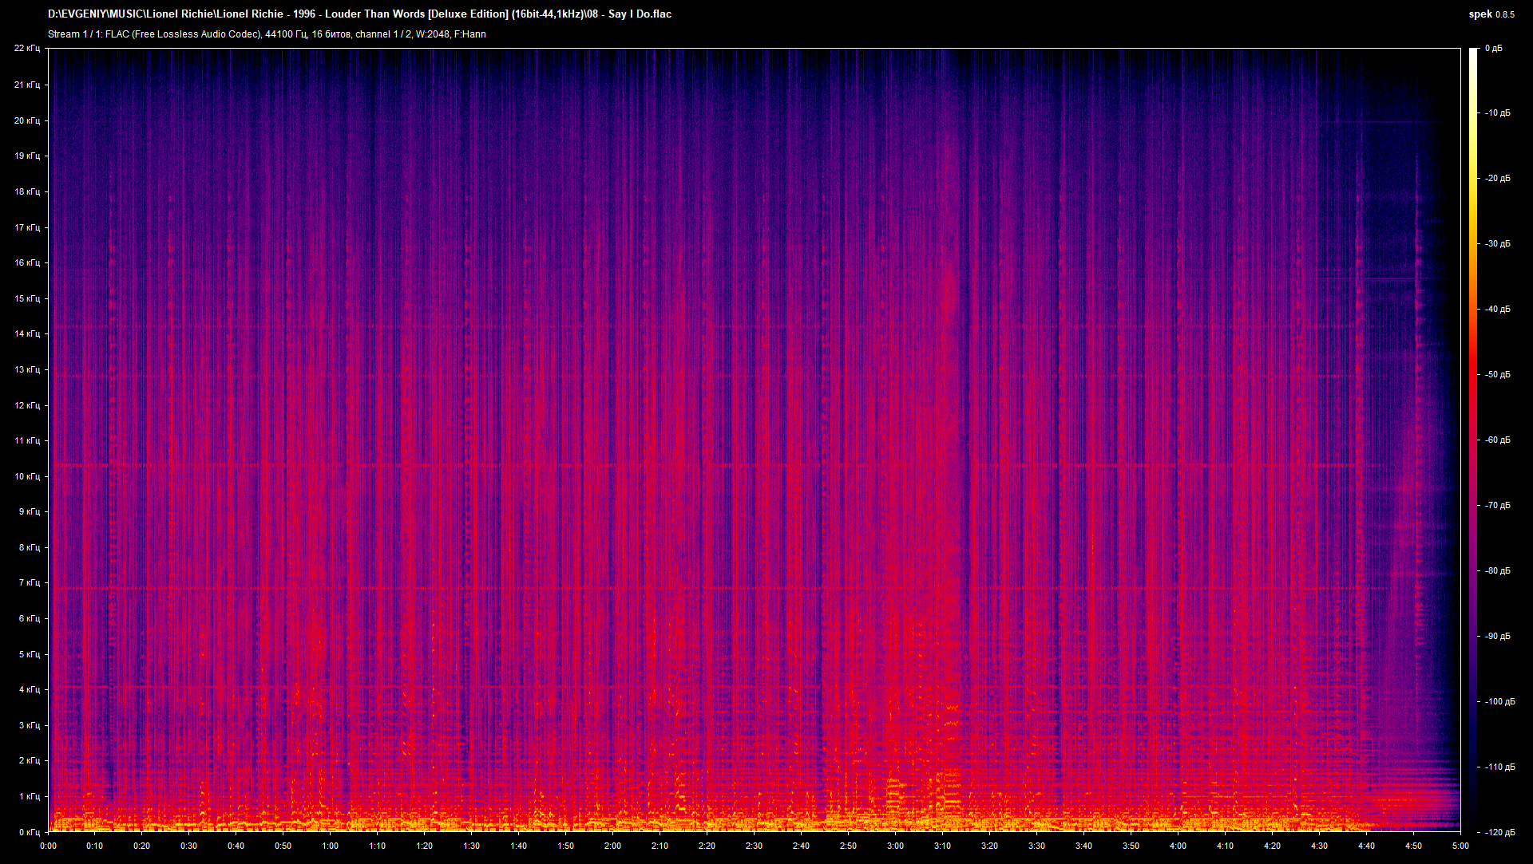Click the vertical dB color gradient bar
The width and height of the screenshot is (1533, 864).
click(x=1474, y=440)
